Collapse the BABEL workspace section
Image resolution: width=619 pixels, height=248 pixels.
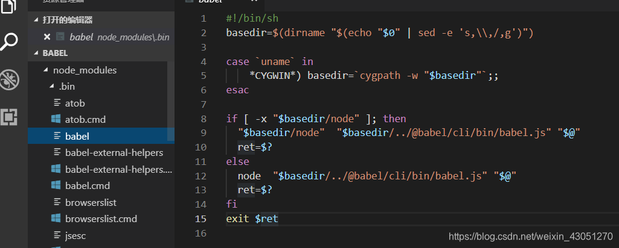click(x=37, y=53)
